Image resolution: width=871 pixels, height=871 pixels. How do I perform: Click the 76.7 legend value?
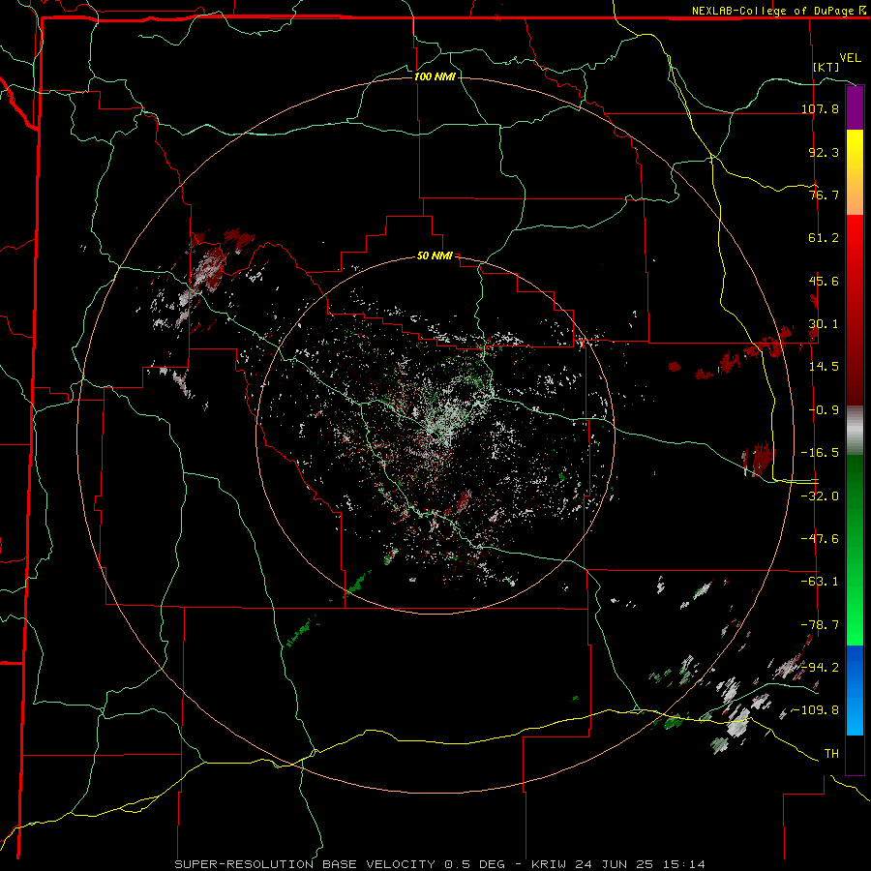[x=824, y=195]
